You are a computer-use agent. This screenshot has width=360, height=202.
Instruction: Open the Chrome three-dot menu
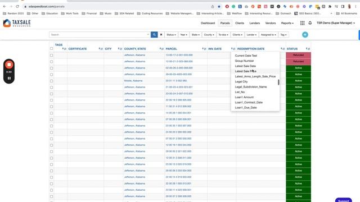coord(355,6)
